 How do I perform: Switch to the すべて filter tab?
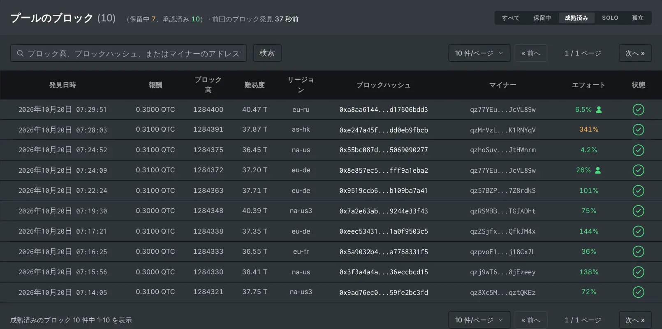[511, 18]
